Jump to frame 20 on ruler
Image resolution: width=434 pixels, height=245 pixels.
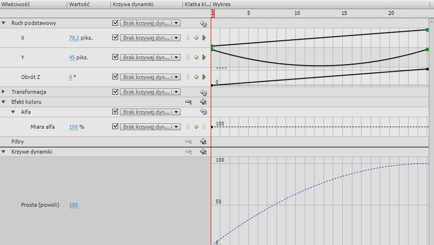click(391, 13)
